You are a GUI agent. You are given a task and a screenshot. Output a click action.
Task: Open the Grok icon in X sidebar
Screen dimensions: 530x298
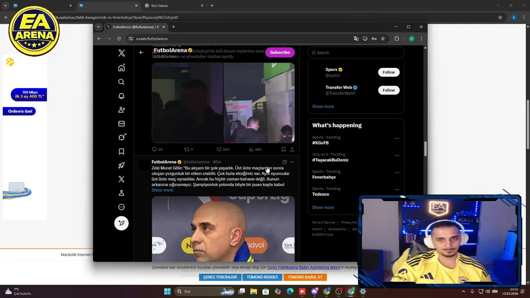(121, 137)
